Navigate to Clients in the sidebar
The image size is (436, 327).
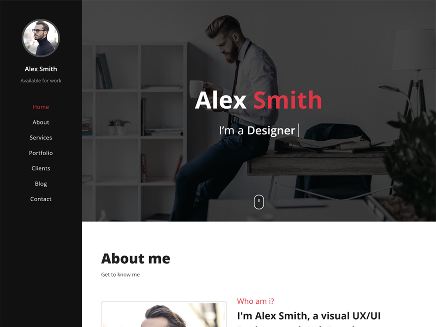[41, 168]
